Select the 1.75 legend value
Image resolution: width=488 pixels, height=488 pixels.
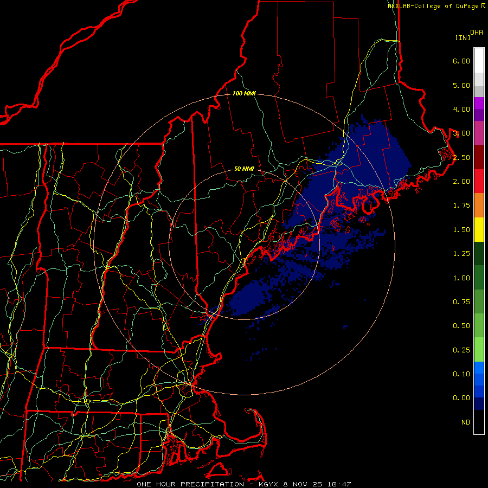point(461,206)
